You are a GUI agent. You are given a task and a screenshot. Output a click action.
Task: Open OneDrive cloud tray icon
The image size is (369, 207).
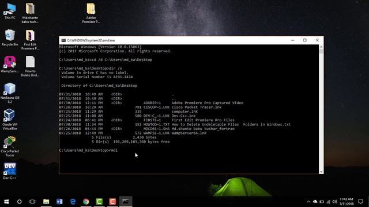(x=315, y=202)
